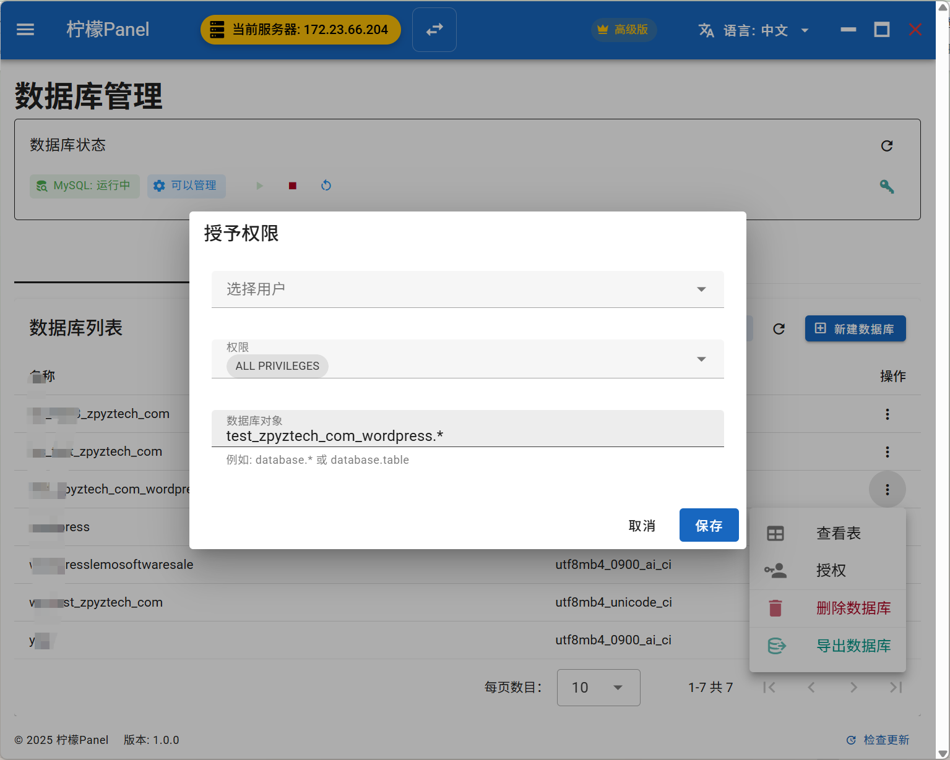Open actions menu for second database row

(x=887, y=452)
